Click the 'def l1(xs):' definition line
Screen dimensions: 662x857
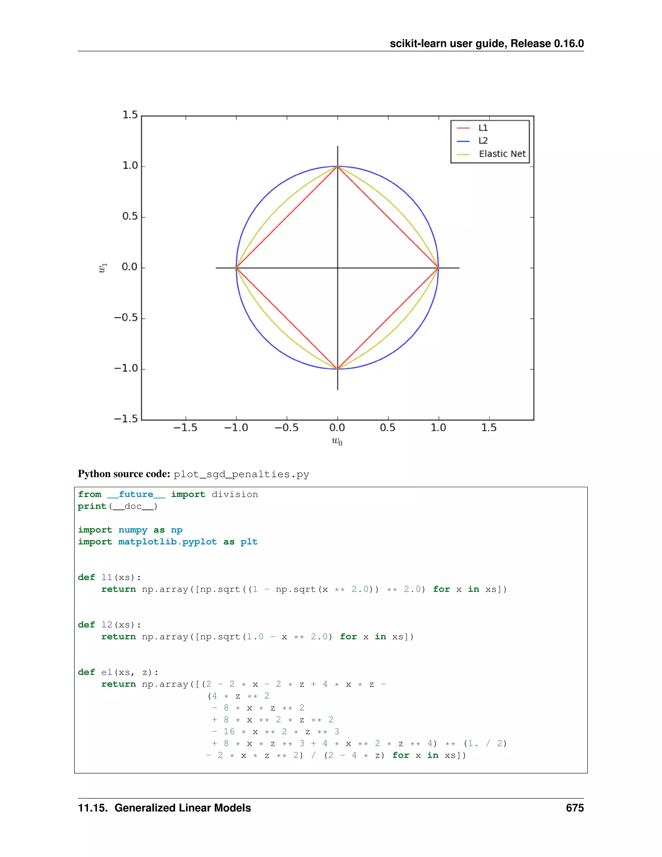coord(110,577)
